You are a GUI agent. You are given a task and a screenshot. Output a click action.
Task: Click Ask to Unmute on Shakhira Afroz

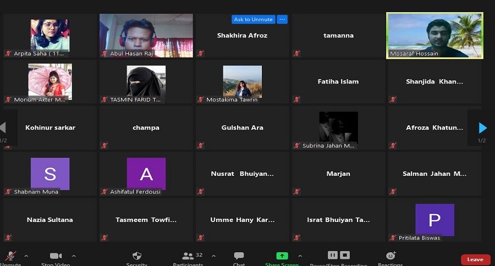[x=253, y=19]
